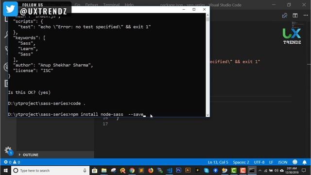The height and width of the screenshot is (175, 311).
Task: Click the split editor icon in VS Code
Action: [x=295, y=16]
